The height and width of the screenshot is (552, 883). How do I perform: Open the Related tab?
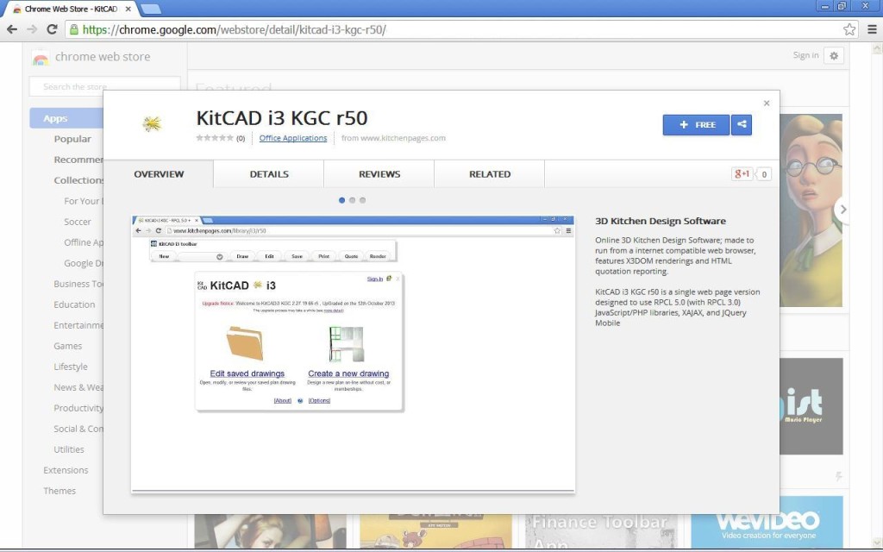coord(490,174)
